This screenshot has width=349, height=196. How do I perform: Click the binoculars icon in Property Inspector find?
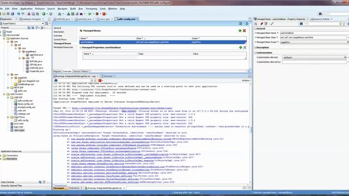click(x=301, y=23)
